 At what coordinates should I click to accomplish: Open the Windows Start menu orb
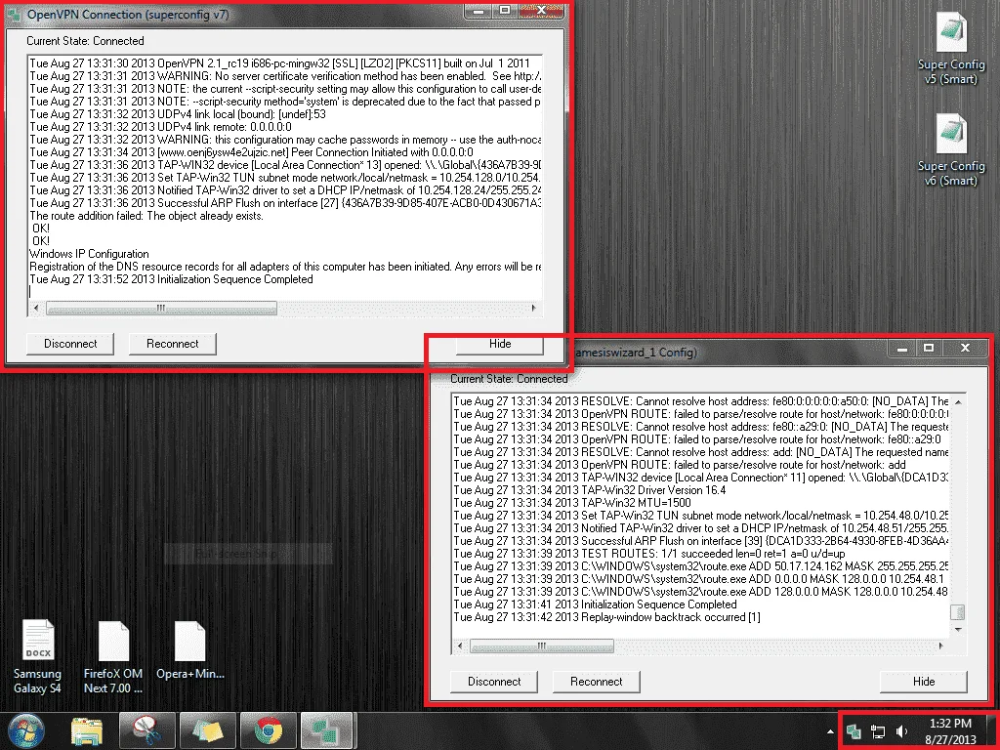tap(24, 730)
